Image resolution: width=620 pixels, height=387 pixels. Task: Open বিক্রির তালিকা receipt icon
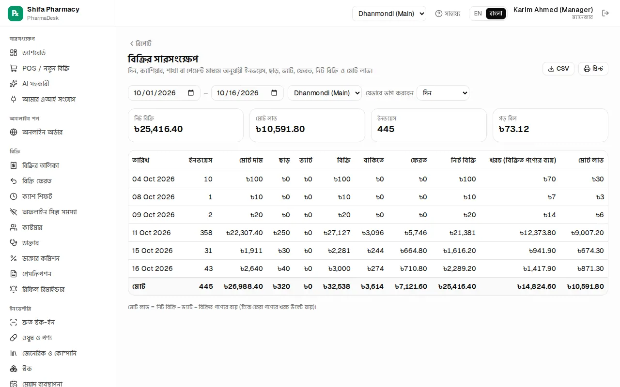14,165
